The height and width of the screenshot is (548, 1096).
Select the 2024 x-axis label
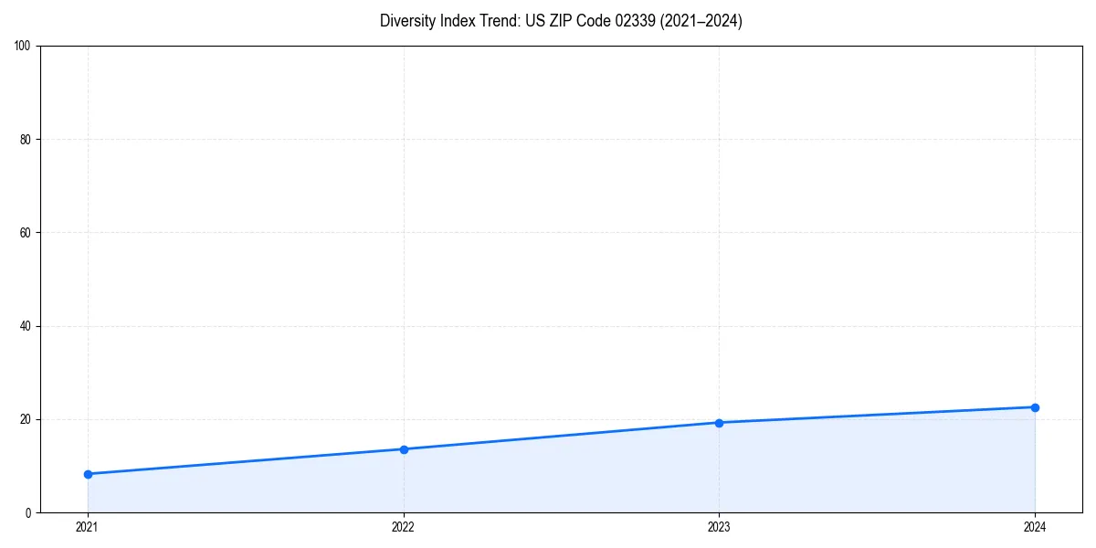click(x=1035, y=526)
